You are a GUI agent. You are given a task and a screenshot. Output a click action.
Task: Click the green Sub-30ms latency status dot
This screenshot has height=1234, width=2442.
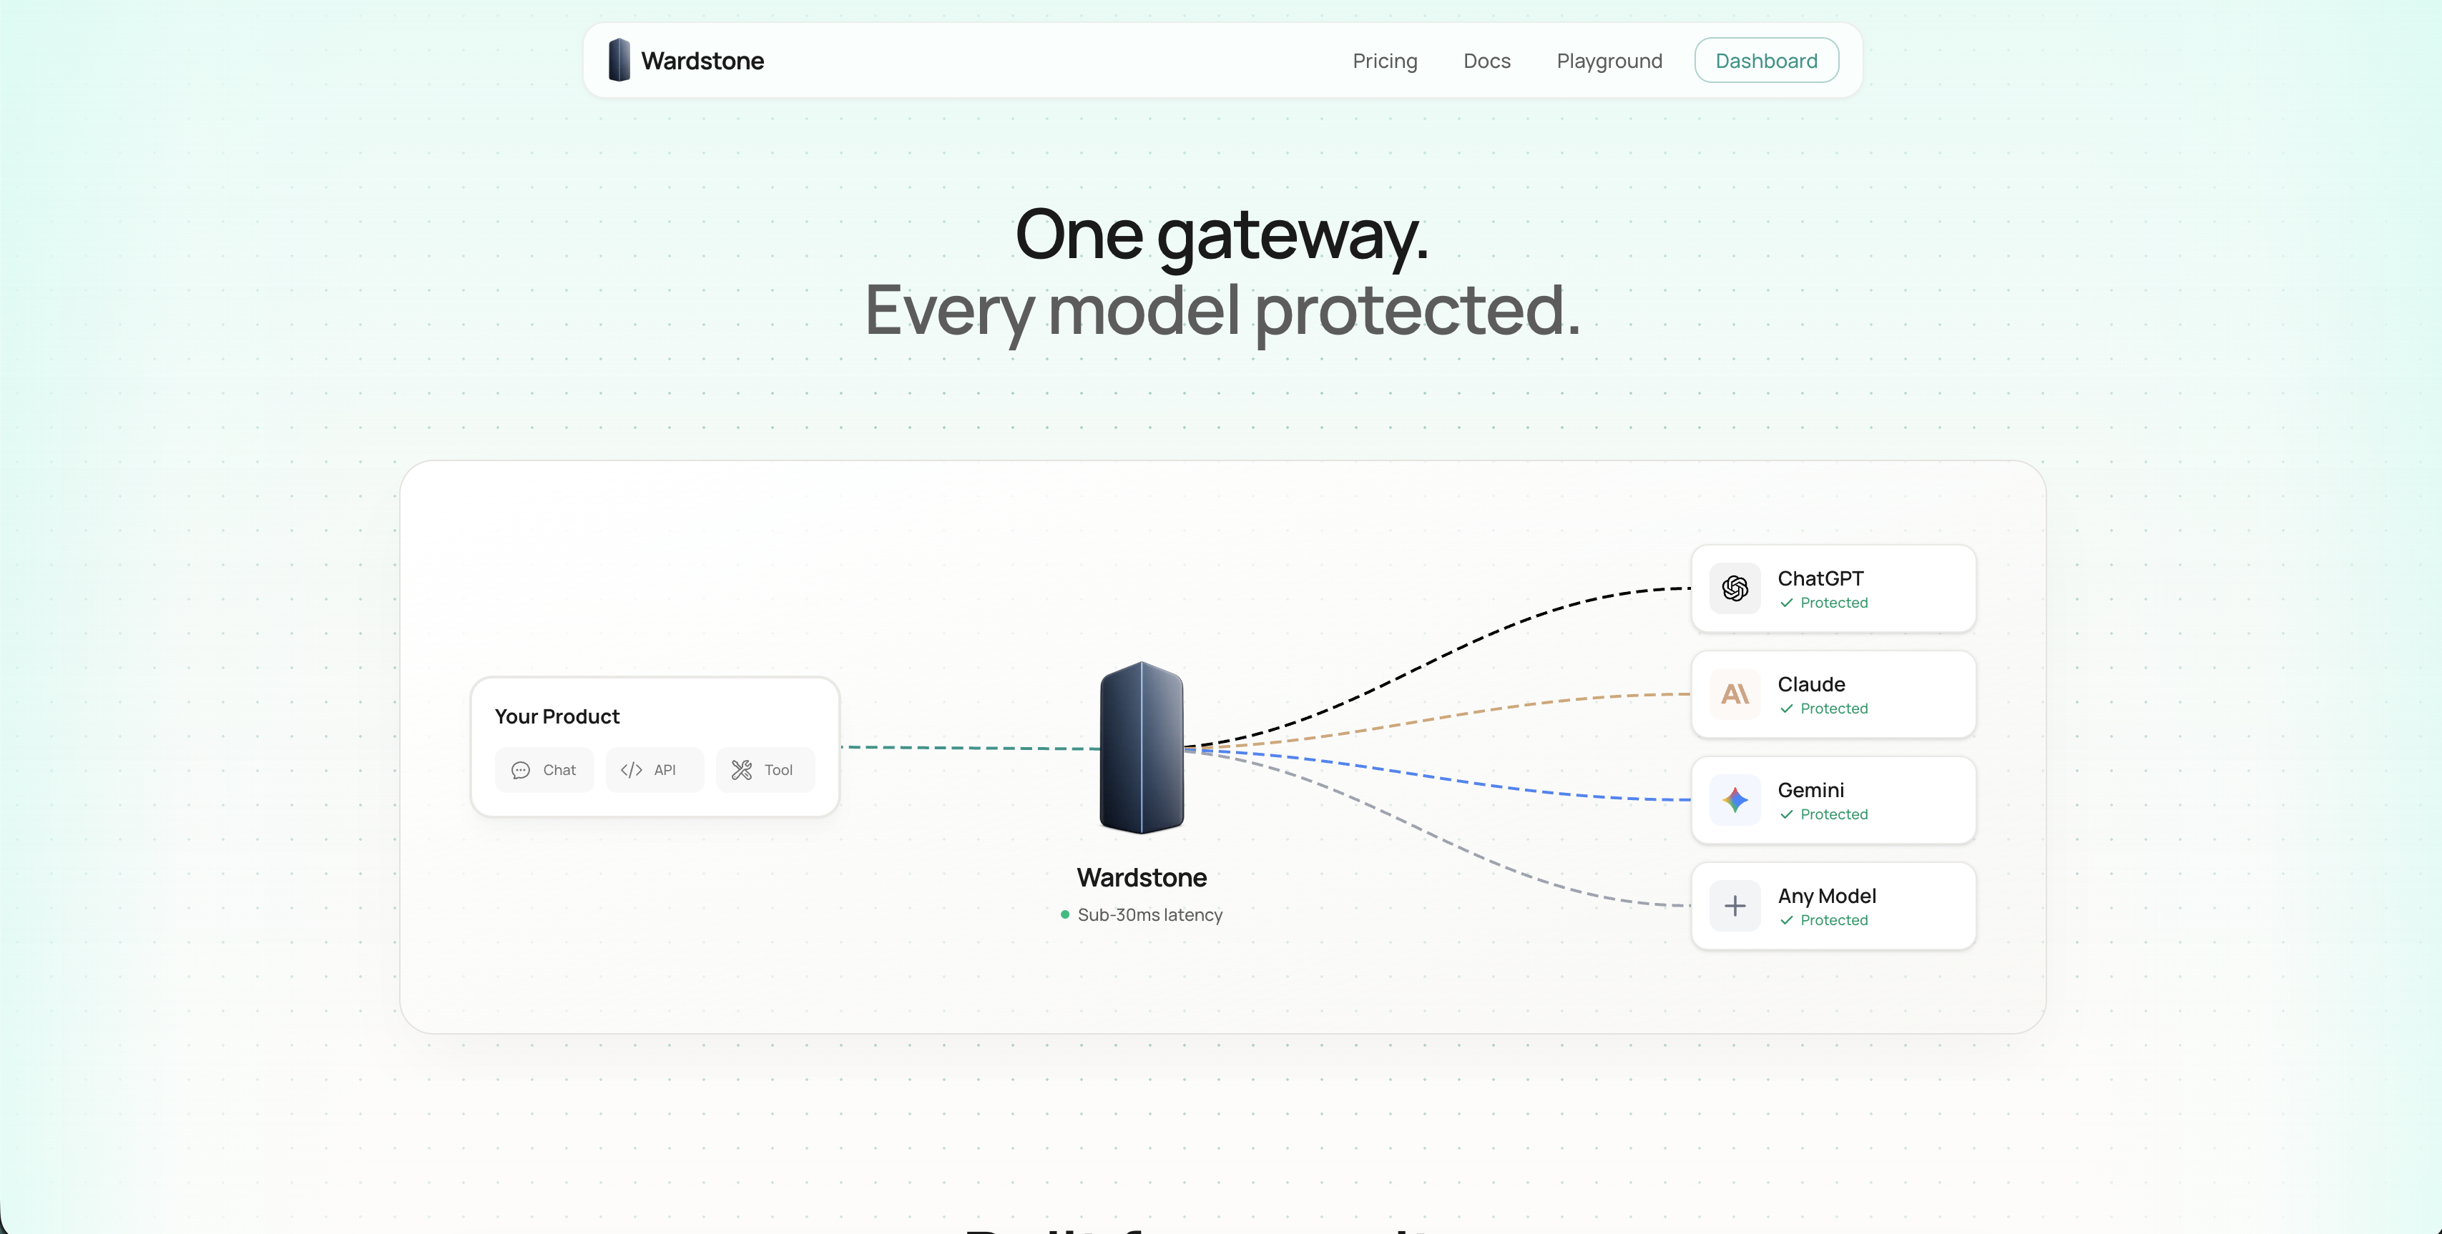click(1064, 914)
